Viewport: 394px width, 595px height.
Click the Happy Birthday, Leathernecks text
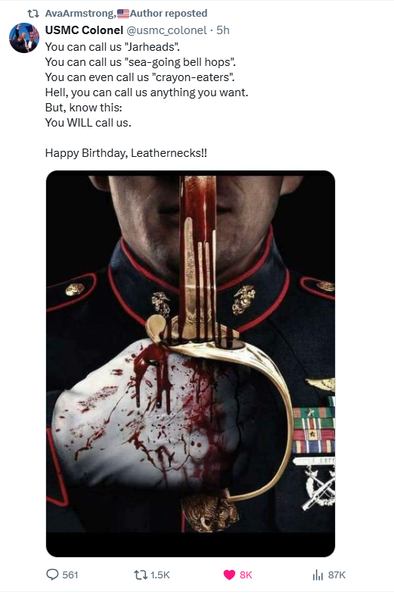pos(126,153)
